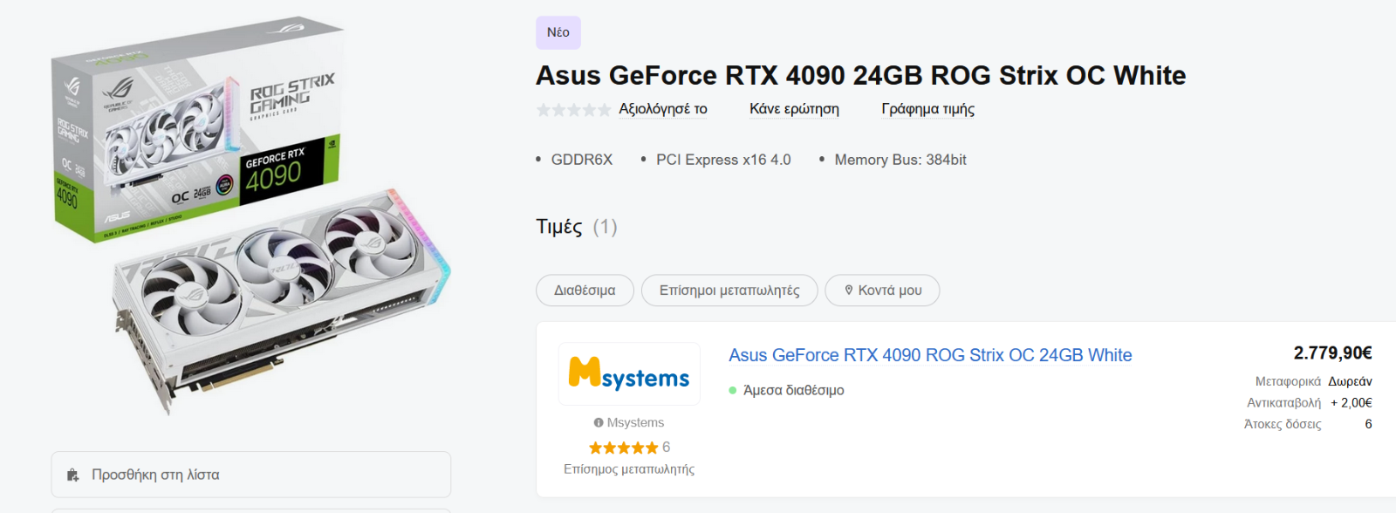
Task: Click the 'Τιμές (1)' heading
Action: click(577, 227)
